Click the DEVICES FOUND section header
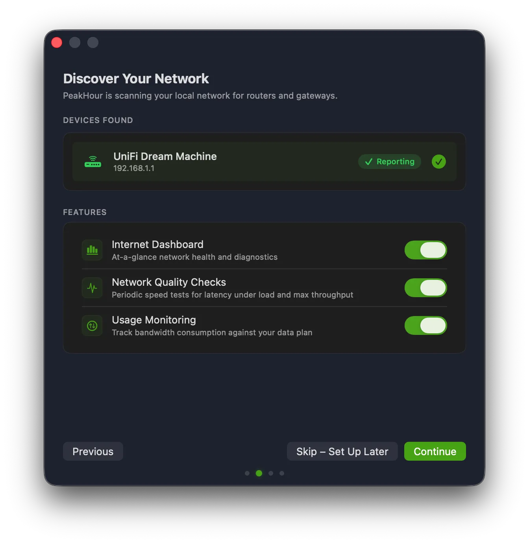 pos(98,120)
